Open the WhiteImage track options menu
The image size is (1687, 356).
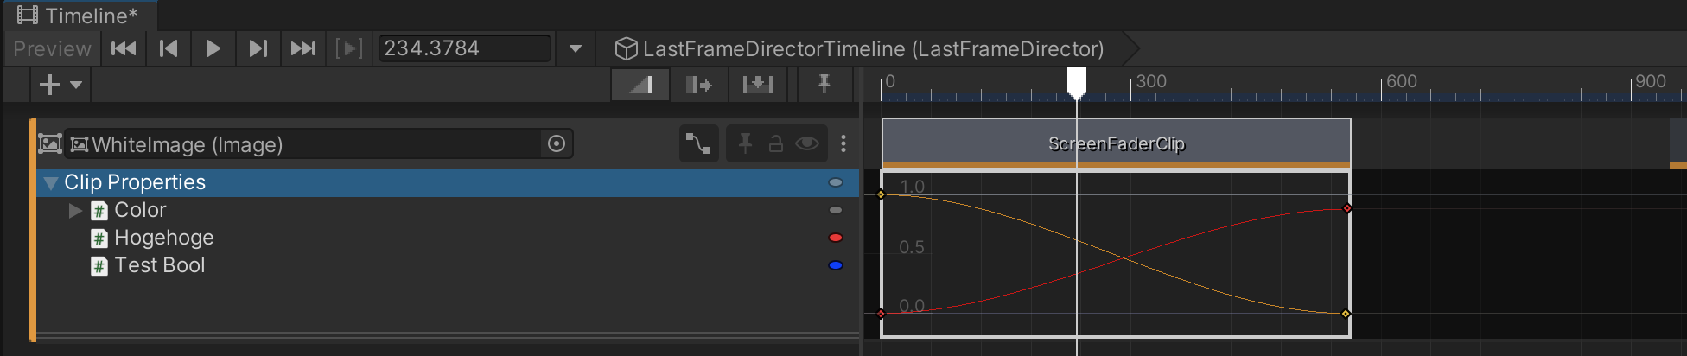point(843,143)
